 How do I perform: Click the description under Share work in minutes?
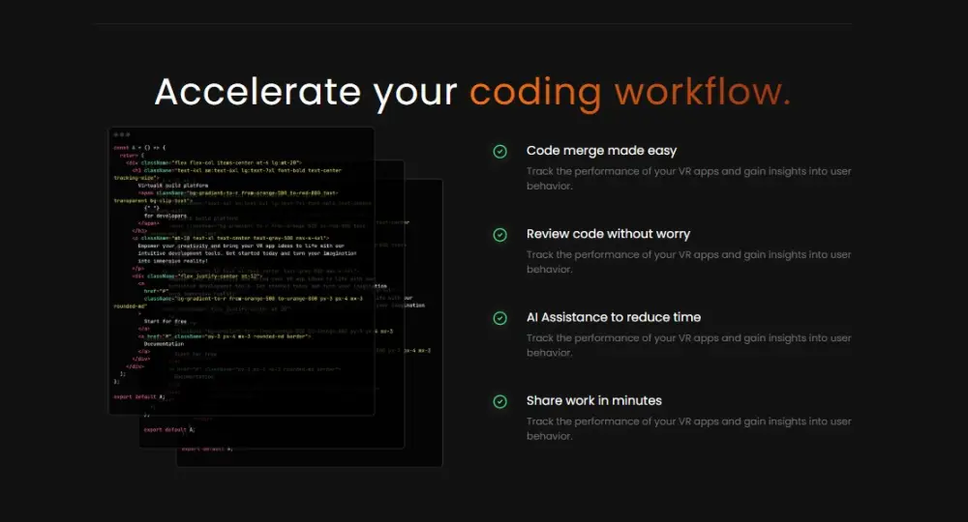click(689, 428)
